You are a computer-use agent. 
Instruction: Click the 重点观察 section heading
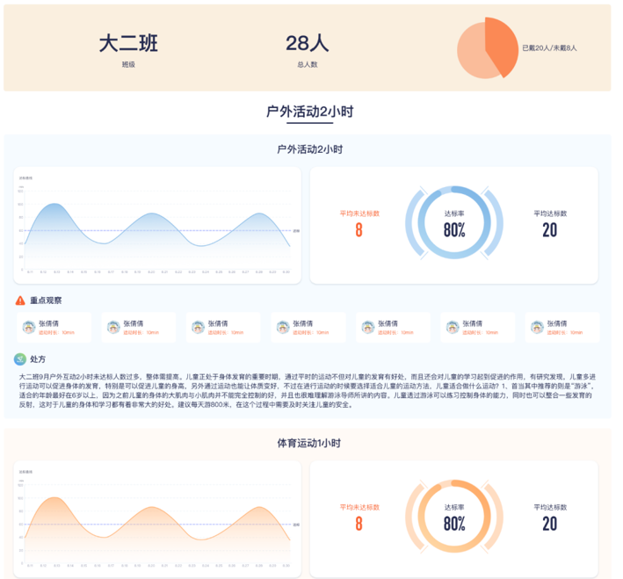pos(46,300)
